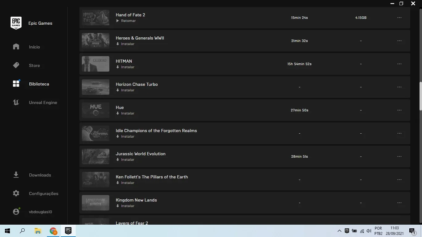Click Instalar under Ken Follett's Pillars

click(125, 183)
